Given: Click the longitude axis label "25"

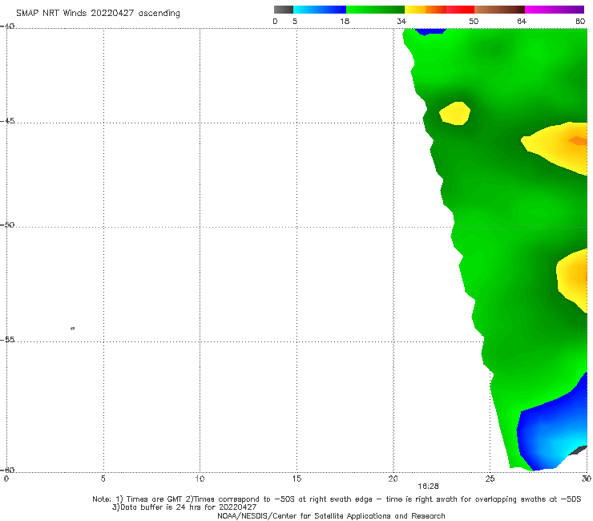Looking at the screenshot, I should click(x=490, y=479).
